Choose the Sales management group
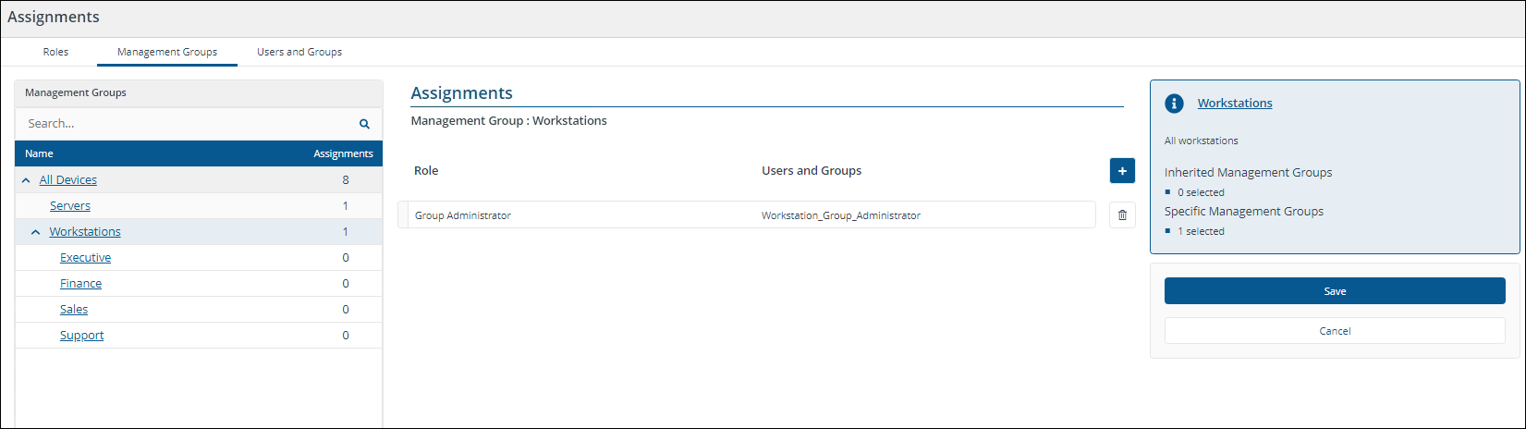 [x=74, y=310]
